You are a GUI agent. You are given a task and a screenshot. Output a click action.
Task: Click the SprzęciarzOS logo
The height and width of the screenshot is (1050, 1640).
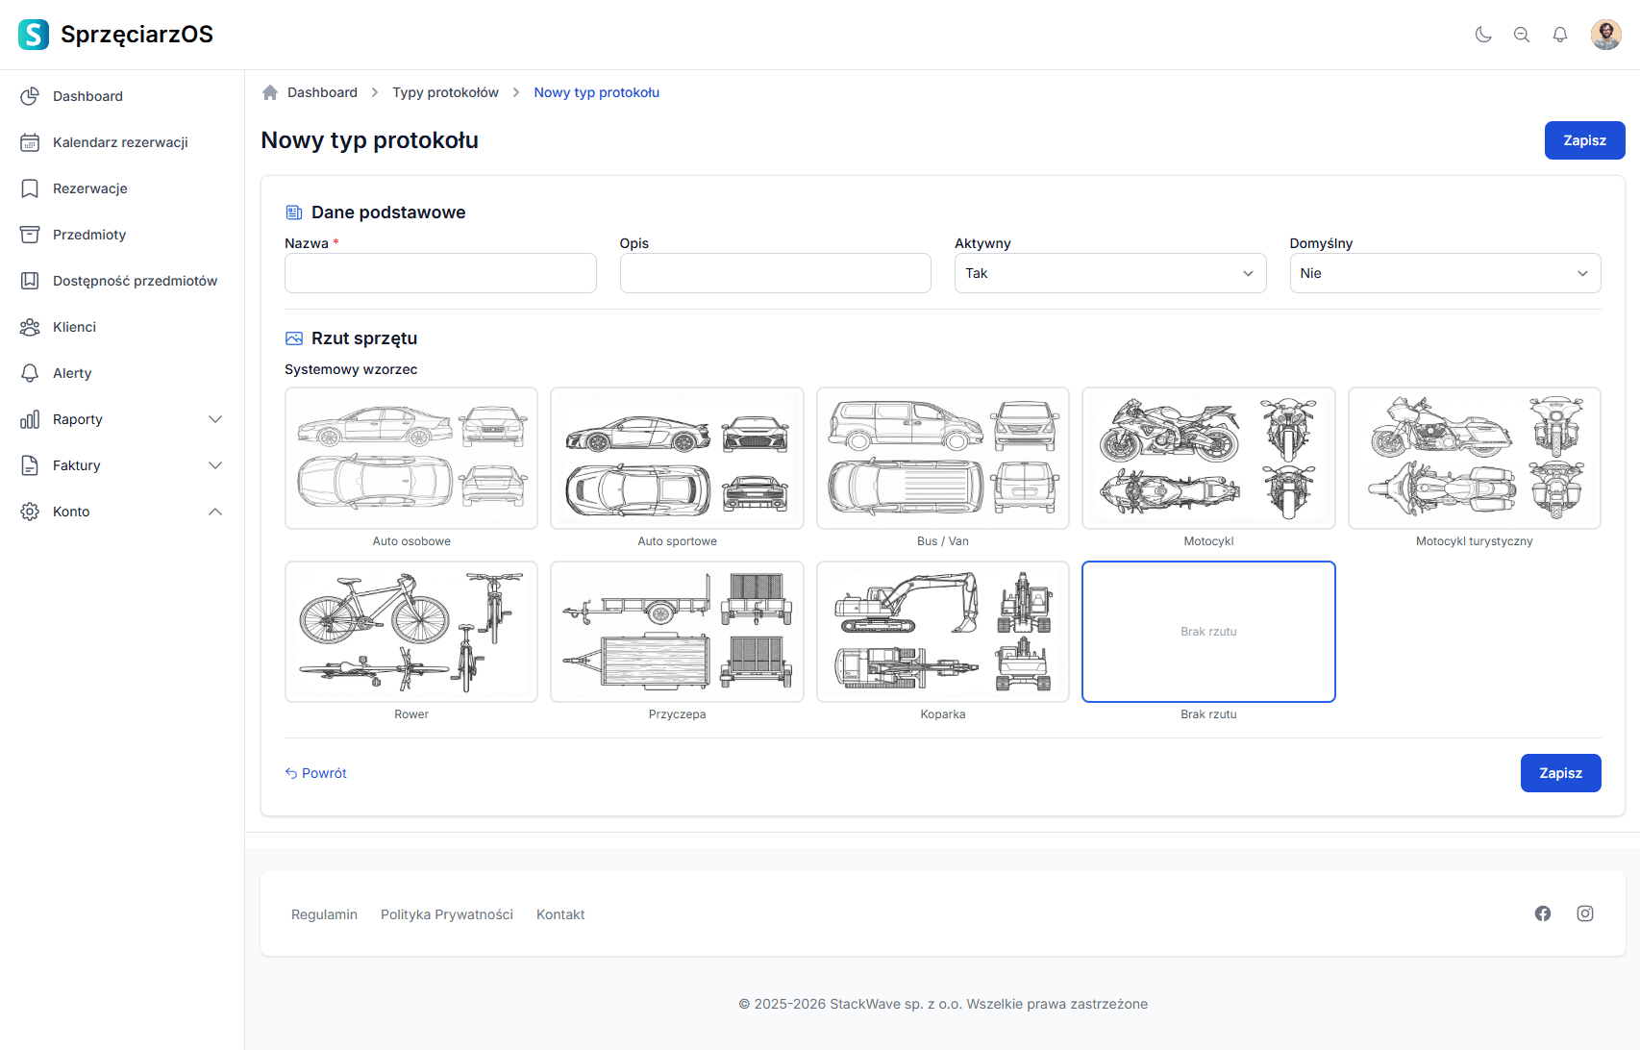115,35
